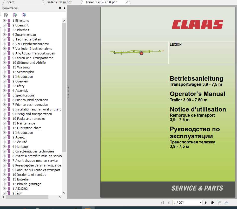237x209 pixels.
Task: Go to the previous page
Action: (168, 203)
